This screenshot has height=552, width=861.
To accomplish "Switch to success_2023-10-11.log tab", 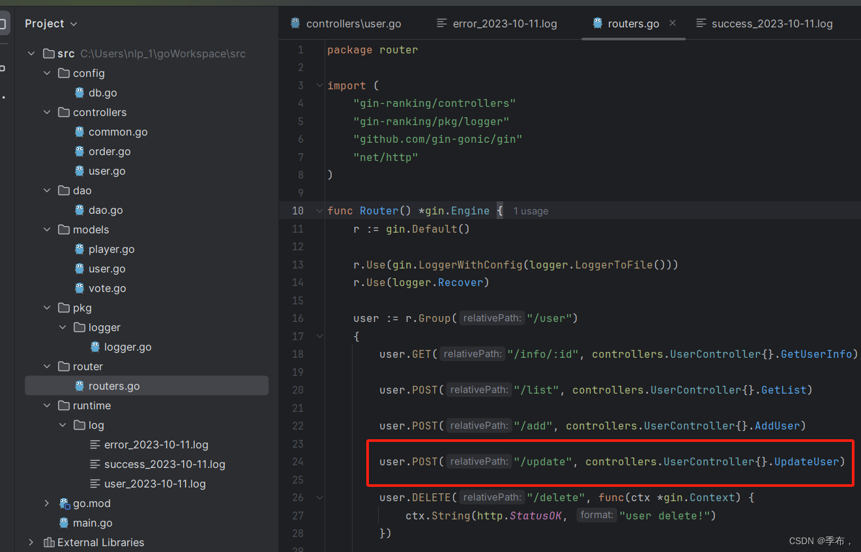I will (x=765, y=23).
